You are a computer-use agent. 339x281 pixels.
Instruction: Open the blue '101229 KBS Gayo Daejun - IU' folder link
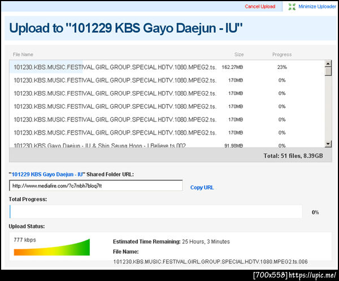click(x=47, y=174)
